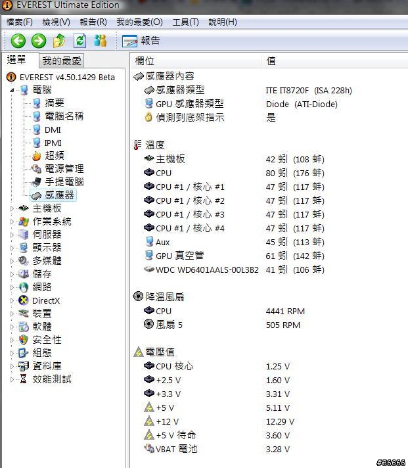408x468 pixels.
Task: Click the 溫度 thermometer icon
Action: [x=137, y=145]
